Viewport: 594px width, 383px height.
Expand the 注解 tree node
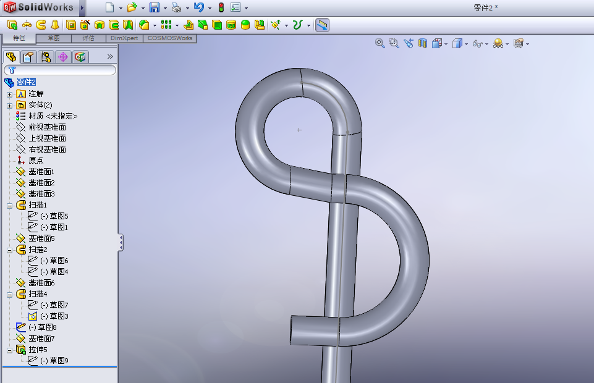(9, 95)
